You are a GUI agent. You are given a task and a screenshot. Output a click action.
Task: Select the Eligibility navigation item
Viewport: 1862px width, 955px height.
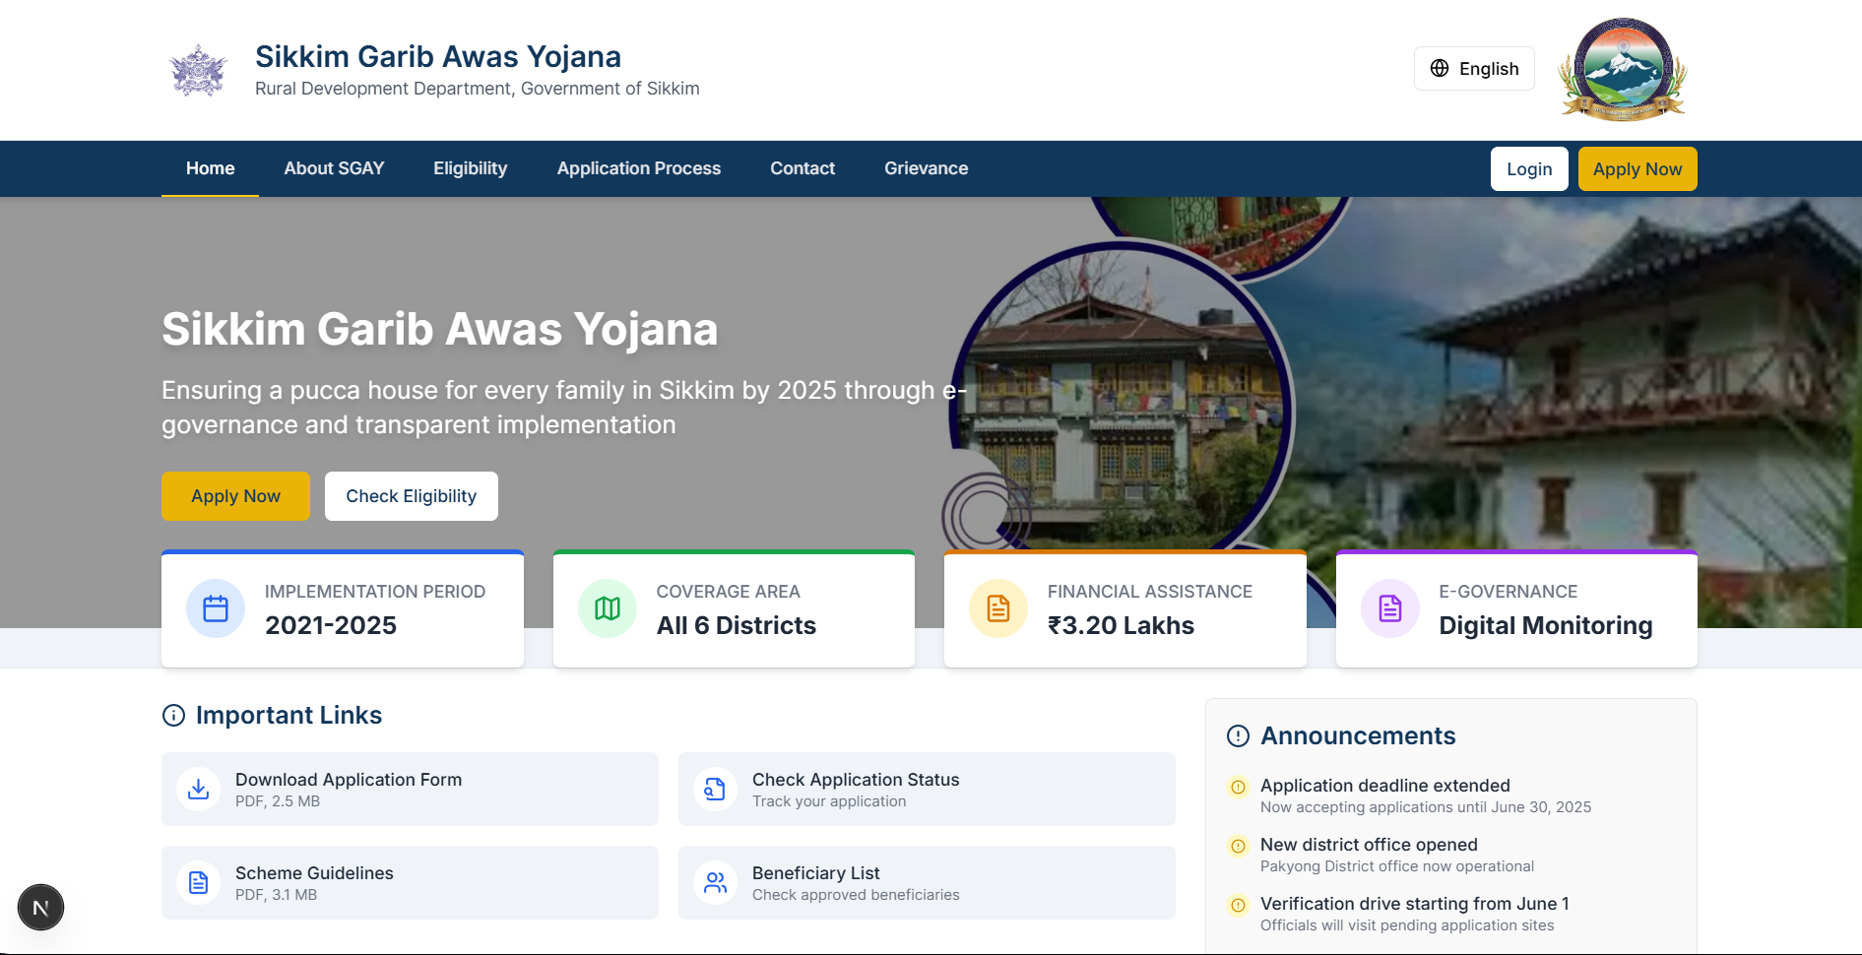[x=470, y=168]
